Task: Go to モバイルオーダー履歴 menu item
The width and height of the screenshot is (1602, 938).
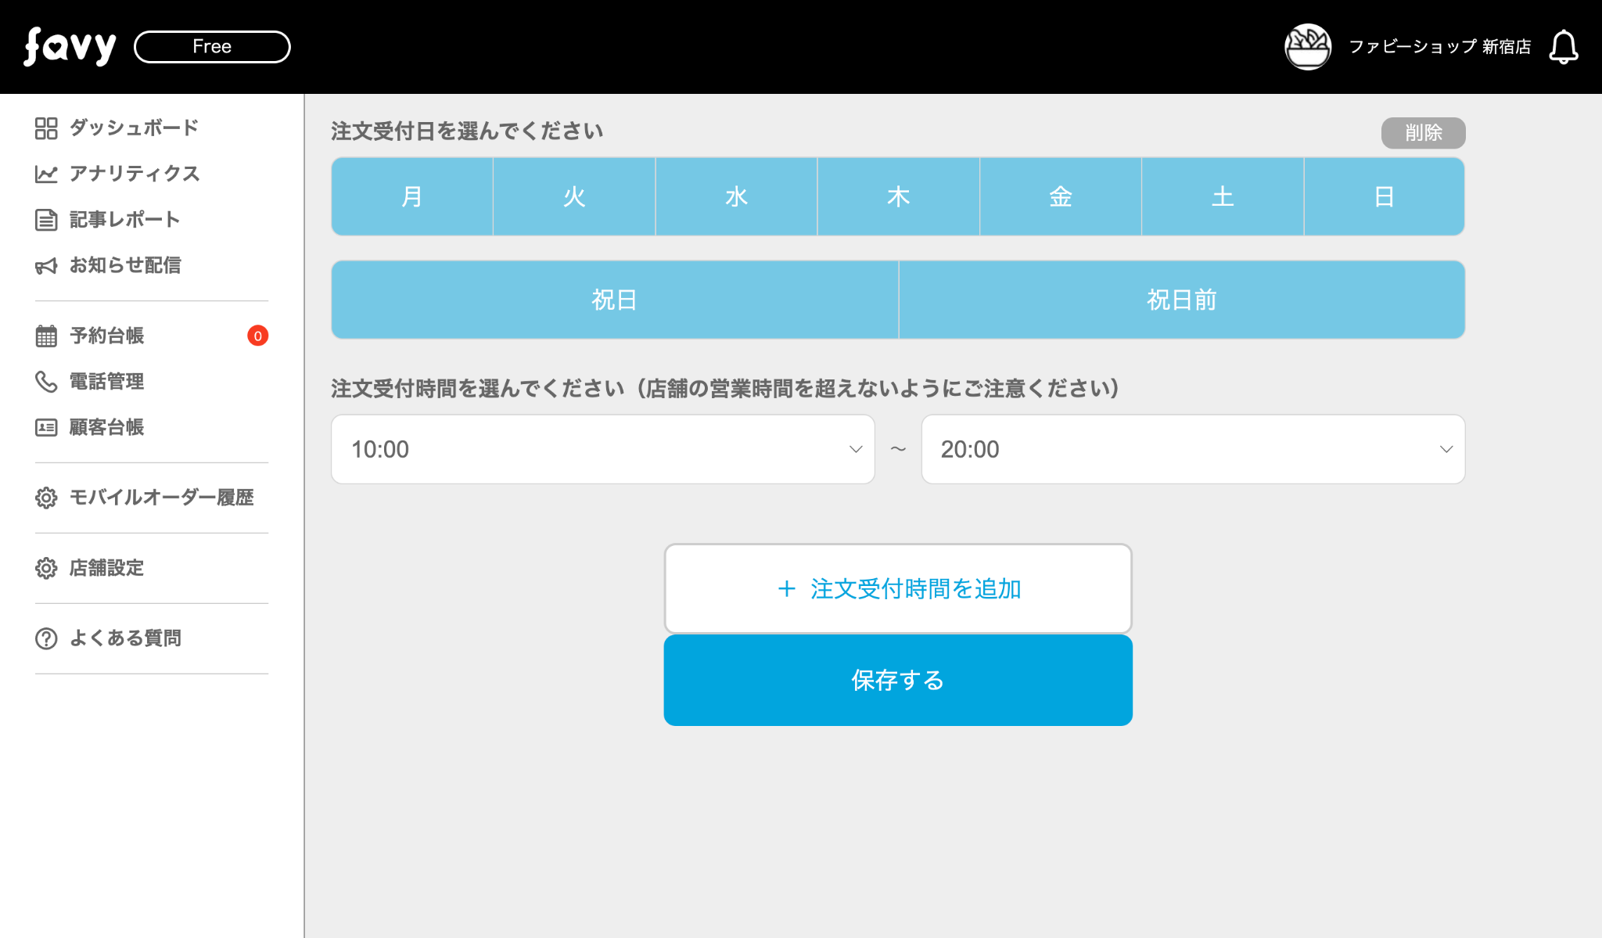Action: [x=161, y=498]
